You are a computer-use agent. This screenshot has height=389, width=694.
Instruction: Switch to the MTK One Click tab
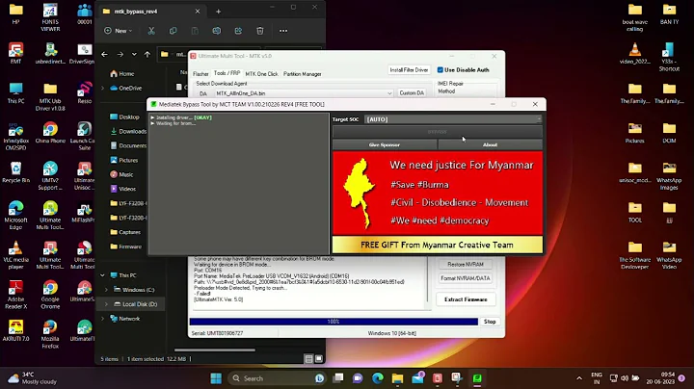261,74
